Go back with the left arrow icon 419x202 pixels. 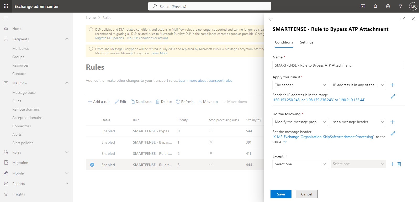(271, 19)
